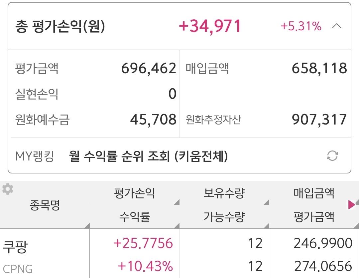Open 월 수익률 순위 조회 (키움전체) link
This screenshot has height=278, width=359.
pos(149,156)
